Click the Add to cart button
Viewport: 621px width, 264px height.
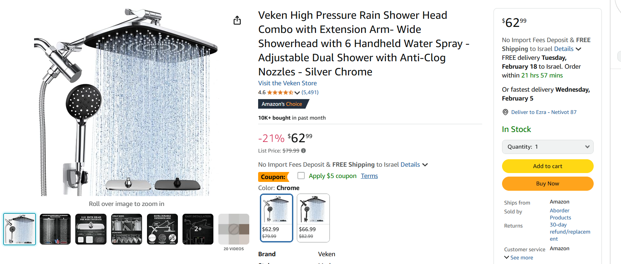pyautogui.click(x=548, y=166)
